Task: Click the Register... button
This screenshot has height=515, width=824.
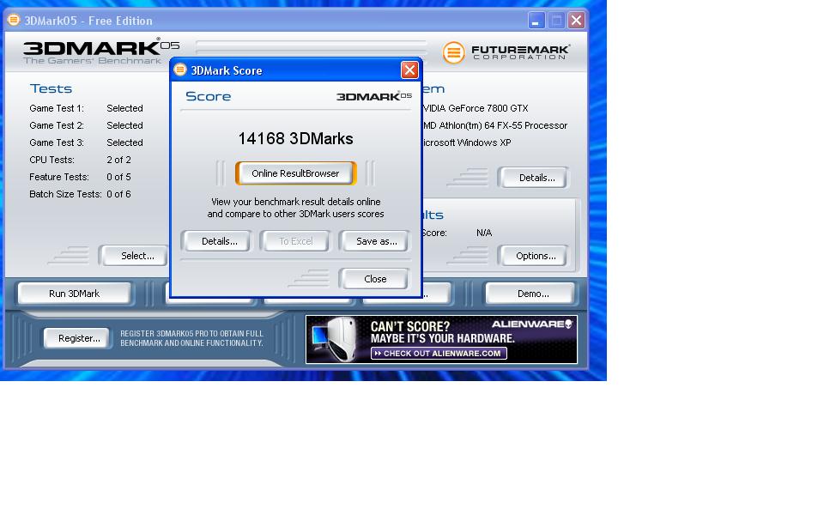Action: pyautogui.click(x=77, y=338)
